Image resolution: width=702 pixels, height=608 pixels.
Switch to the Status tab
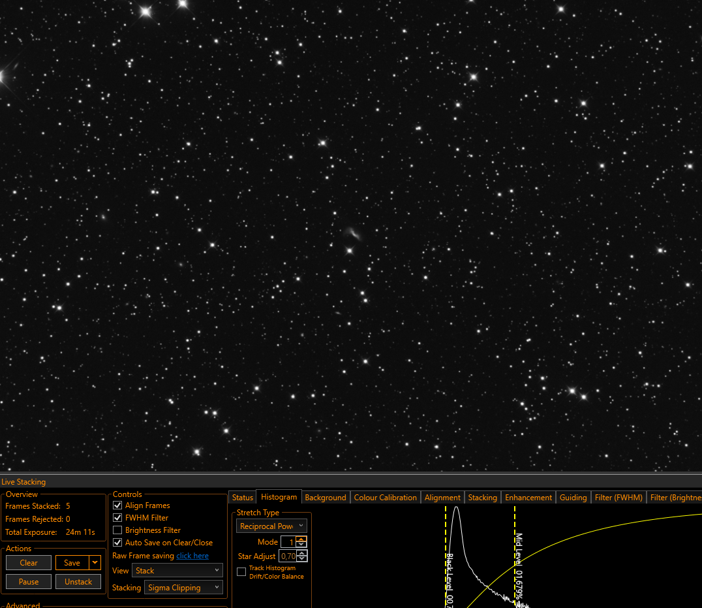coord(243,498)
